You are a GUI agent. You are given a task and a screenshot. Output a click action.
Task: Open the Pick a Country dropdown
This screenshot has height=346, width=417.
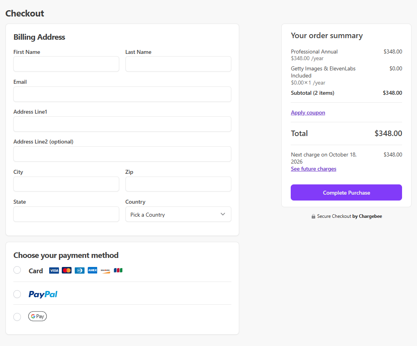pyautogui.click(x=178, y=214)
